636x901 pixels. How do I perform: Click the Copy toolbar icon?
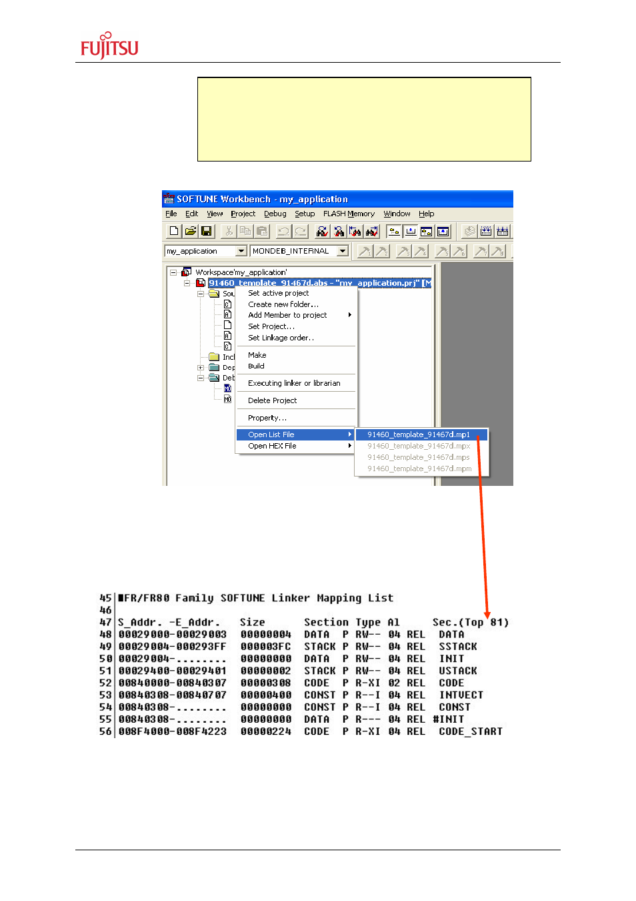(x=245, y=231)
